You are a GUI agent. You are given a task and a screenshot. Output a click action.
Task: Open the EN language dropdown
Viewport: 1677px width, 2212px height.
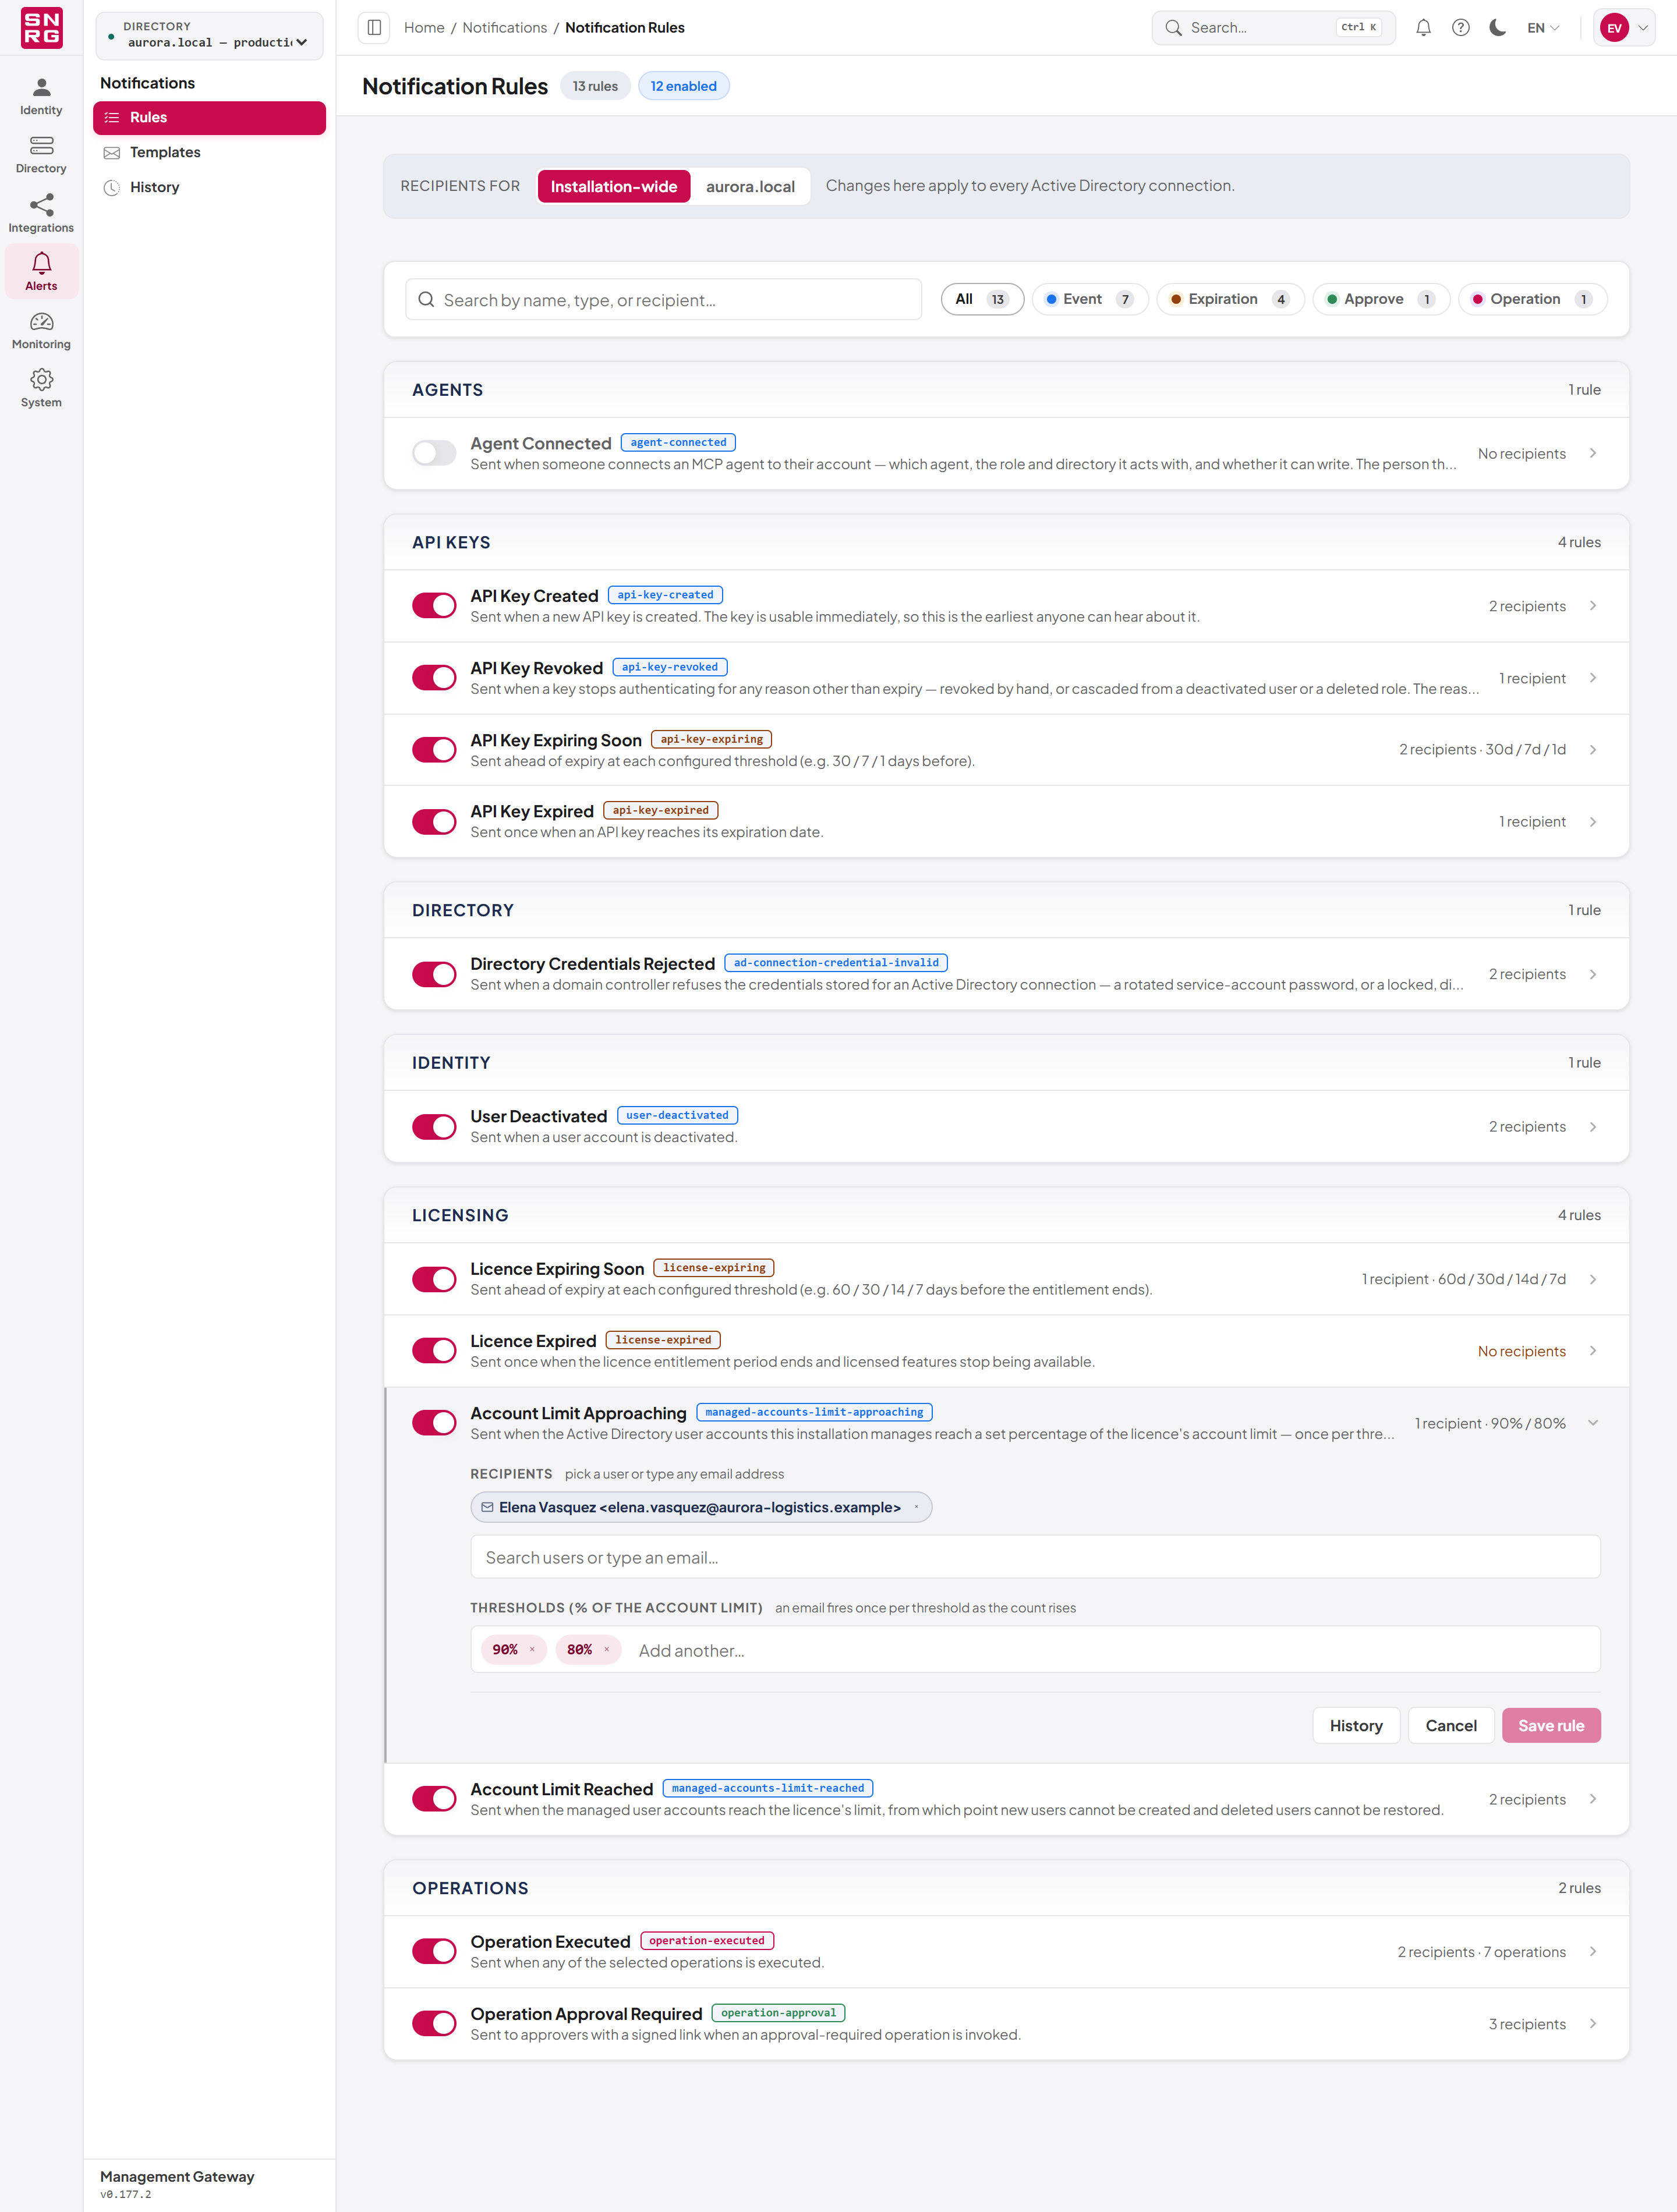click(1543, 28)
